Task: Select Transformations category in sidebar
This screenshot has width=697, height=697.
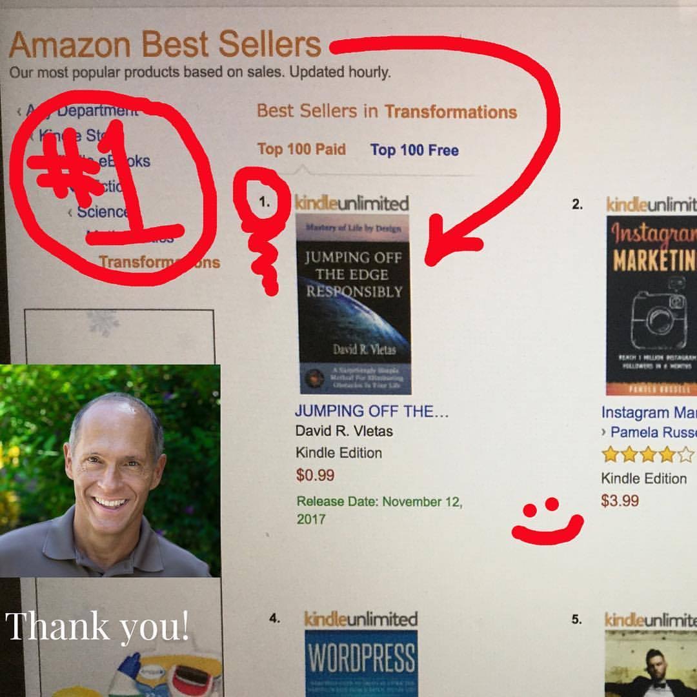Action: tap(159, 262)
